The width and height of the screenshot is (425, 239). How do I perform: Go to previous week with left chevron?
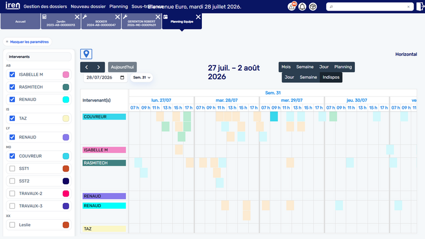pyautogui.click(x=87, y=67)
